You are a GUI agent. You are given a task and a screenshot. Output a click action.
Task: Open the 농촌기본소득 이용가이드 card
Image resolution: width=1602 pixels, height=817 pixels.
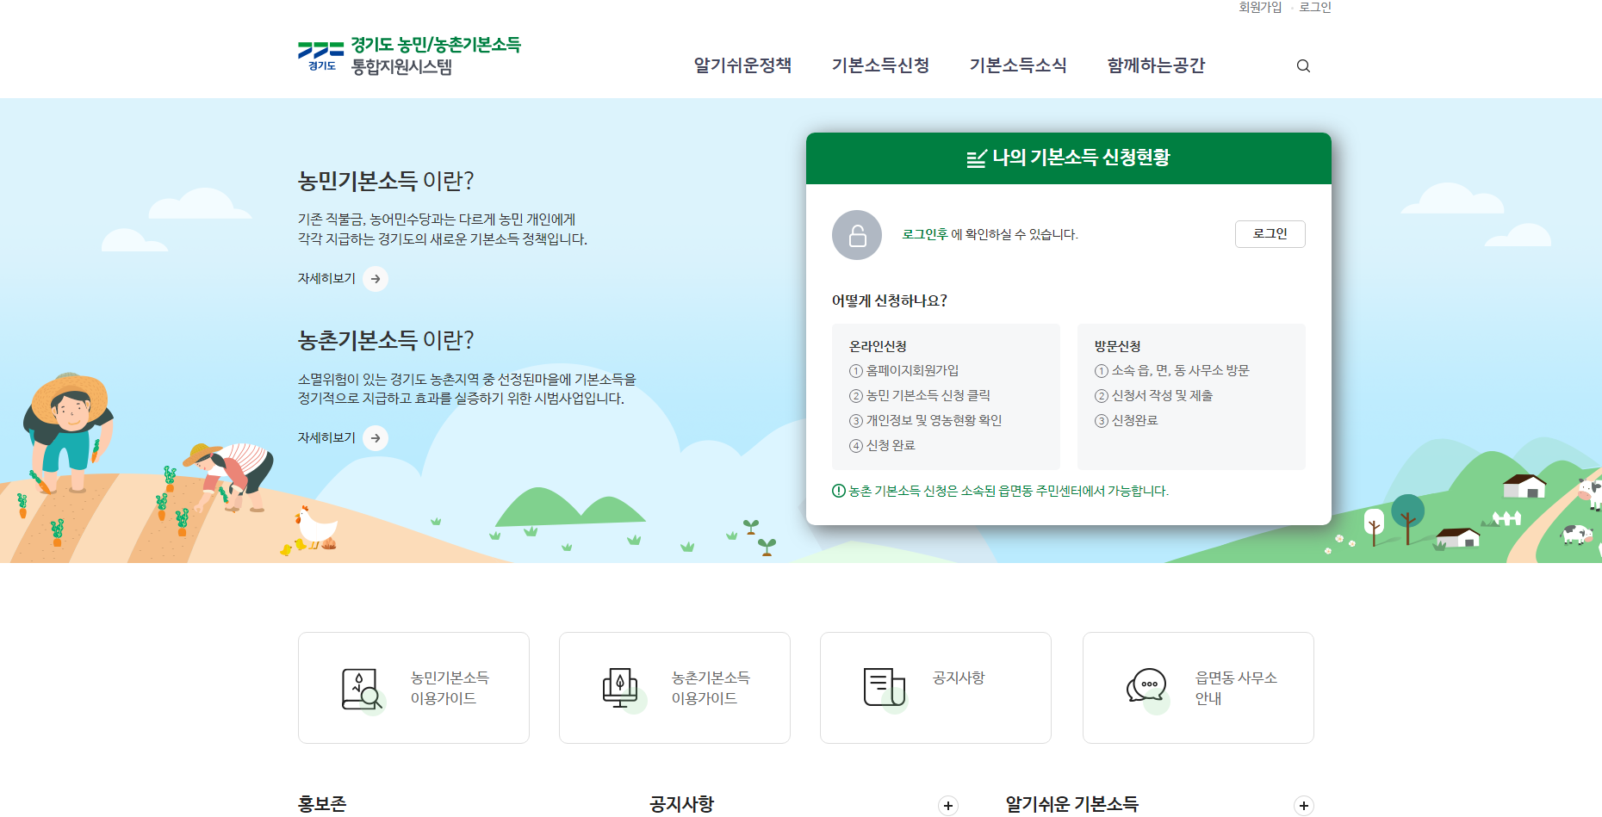674,688
